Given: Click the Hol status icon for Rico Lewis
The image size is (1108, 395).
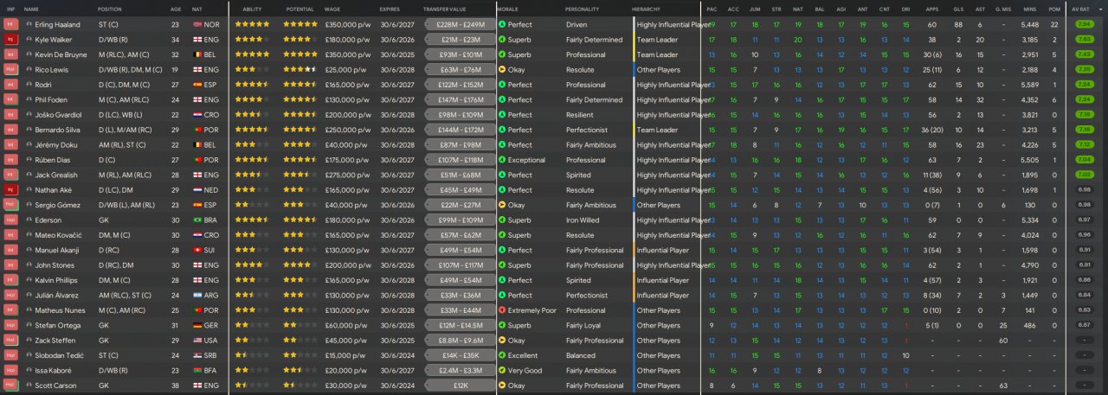Looking at the screenshot, I should pyautogui.click(x=10, y=69).
